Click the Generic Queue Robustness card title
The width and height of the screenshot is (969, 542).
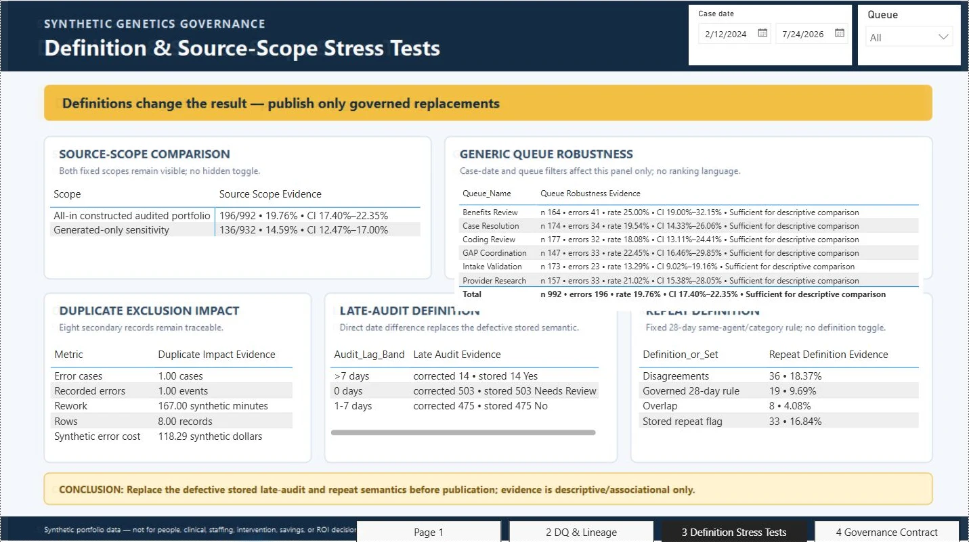(546, 154)
